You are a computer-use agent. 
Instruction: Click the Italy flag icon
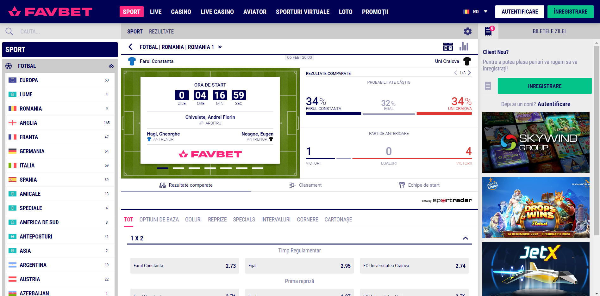(x=12, y=166)
